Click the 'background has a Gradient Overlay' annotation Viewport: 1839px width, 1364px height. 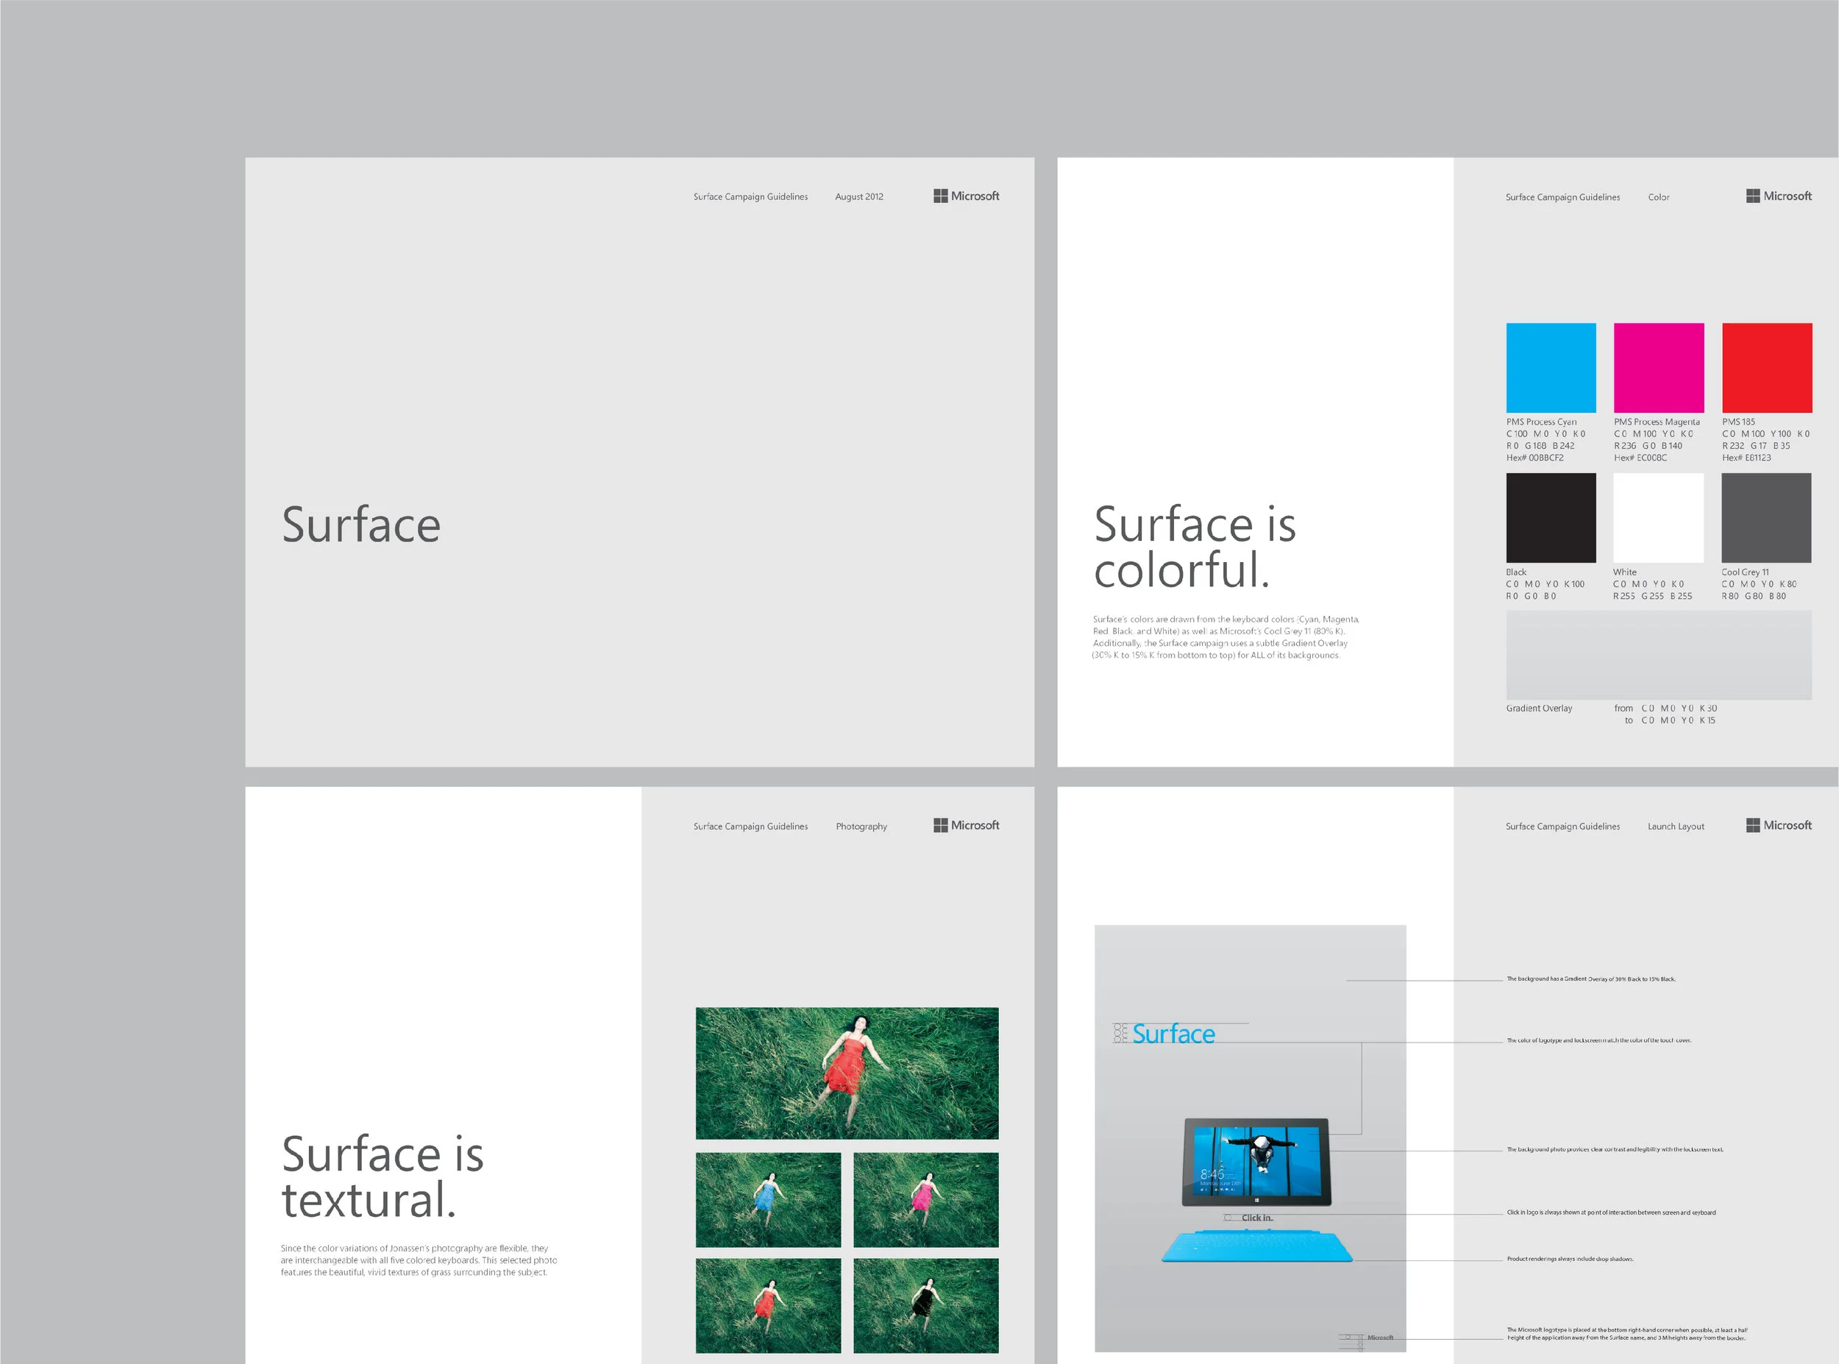tap(1590, 979)
